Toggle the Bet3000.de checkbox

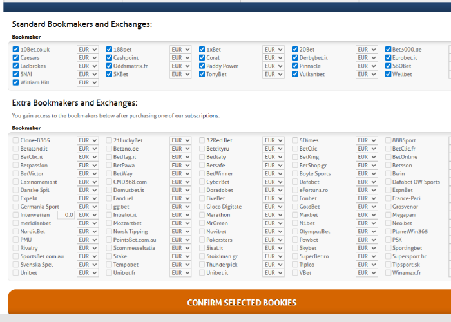coord(388,50)
